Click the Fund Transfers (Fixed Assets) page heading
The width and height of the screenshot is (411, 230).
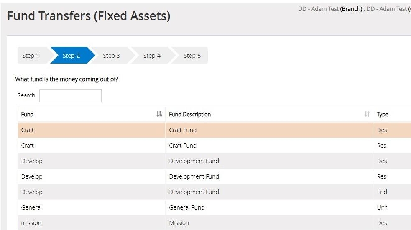click(x=89, y=16)
